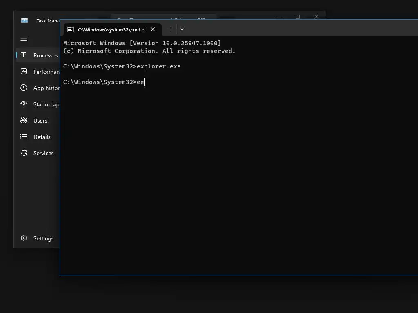Click the Task Manager app icon
Screen dimensions: 418x313
(24, 20)
